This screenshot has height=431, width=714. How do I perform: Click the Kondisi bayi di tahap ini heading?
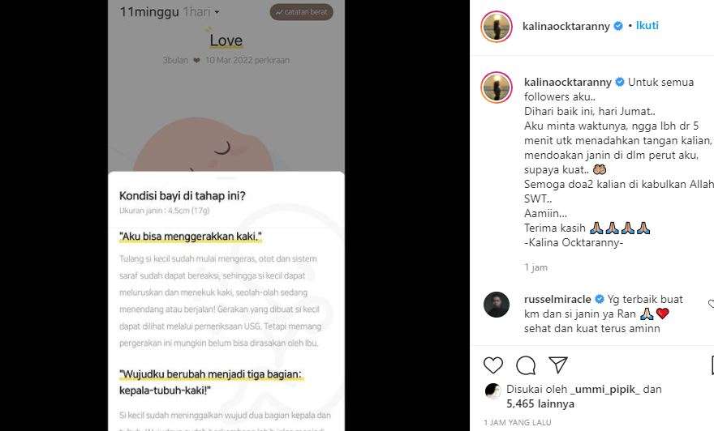tap(182, 196)
